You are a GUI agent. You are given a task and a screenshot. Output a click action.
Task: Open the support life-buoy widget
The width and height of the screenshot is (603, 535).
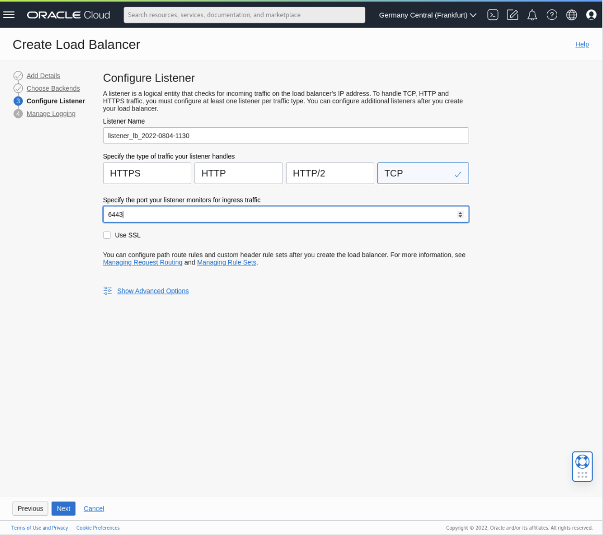click(582, 466)
